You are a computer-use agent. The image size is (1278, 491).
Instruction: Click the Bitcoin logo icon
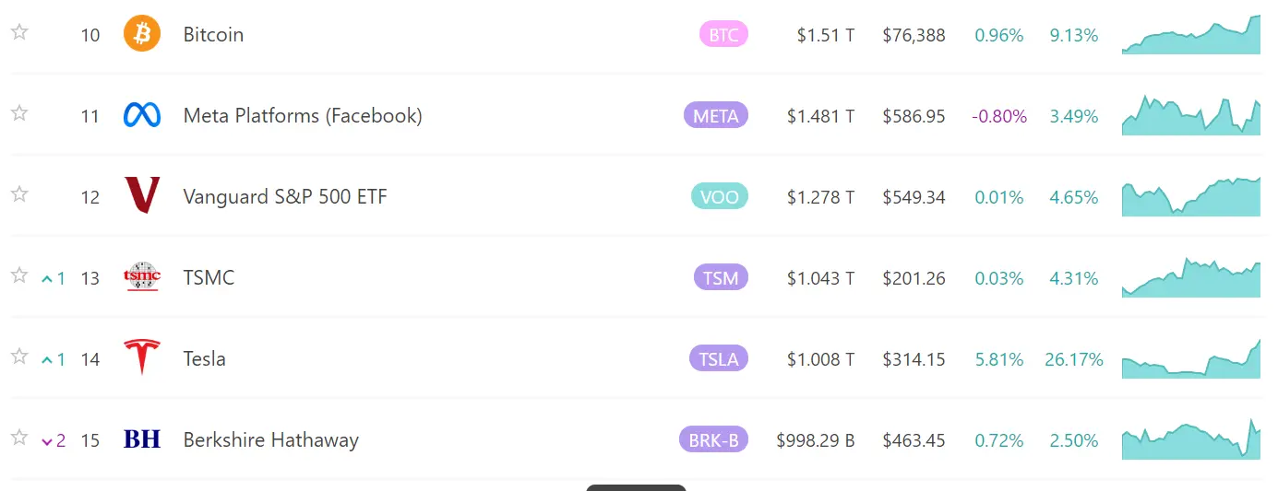point(142,35)
